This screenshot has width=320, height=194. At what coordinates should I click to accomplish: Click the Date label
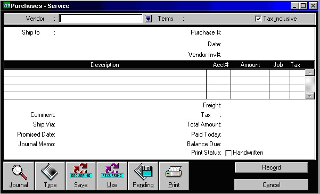[215, 44]
